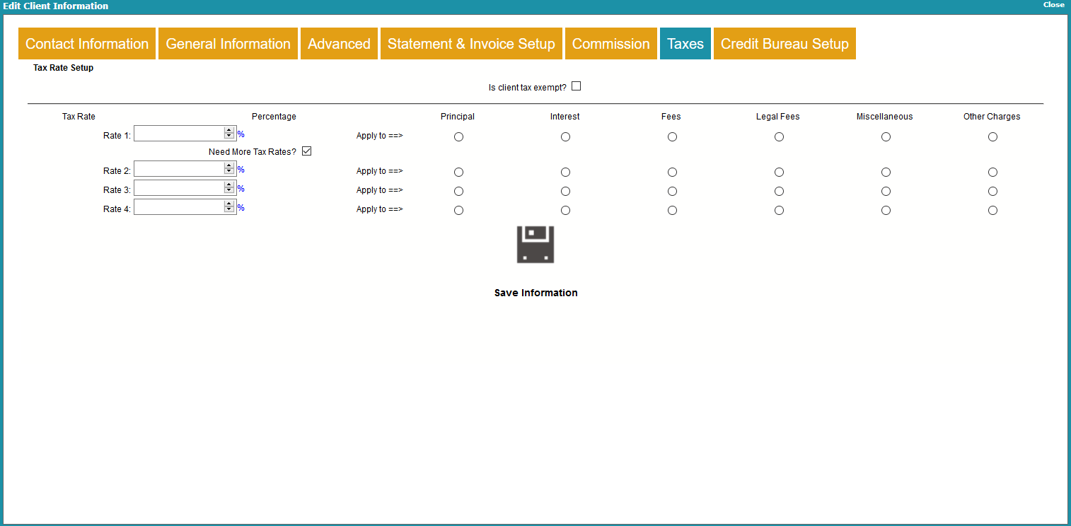Click the Save Information label
Viewport: 1071px width, 526px height.
[x=535, y=293]
